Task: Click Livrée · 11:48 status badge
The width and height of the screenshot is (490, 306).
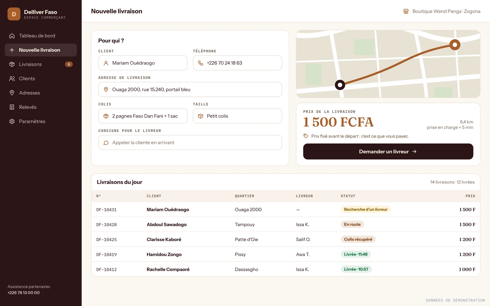Action: (x=356, y=254)
